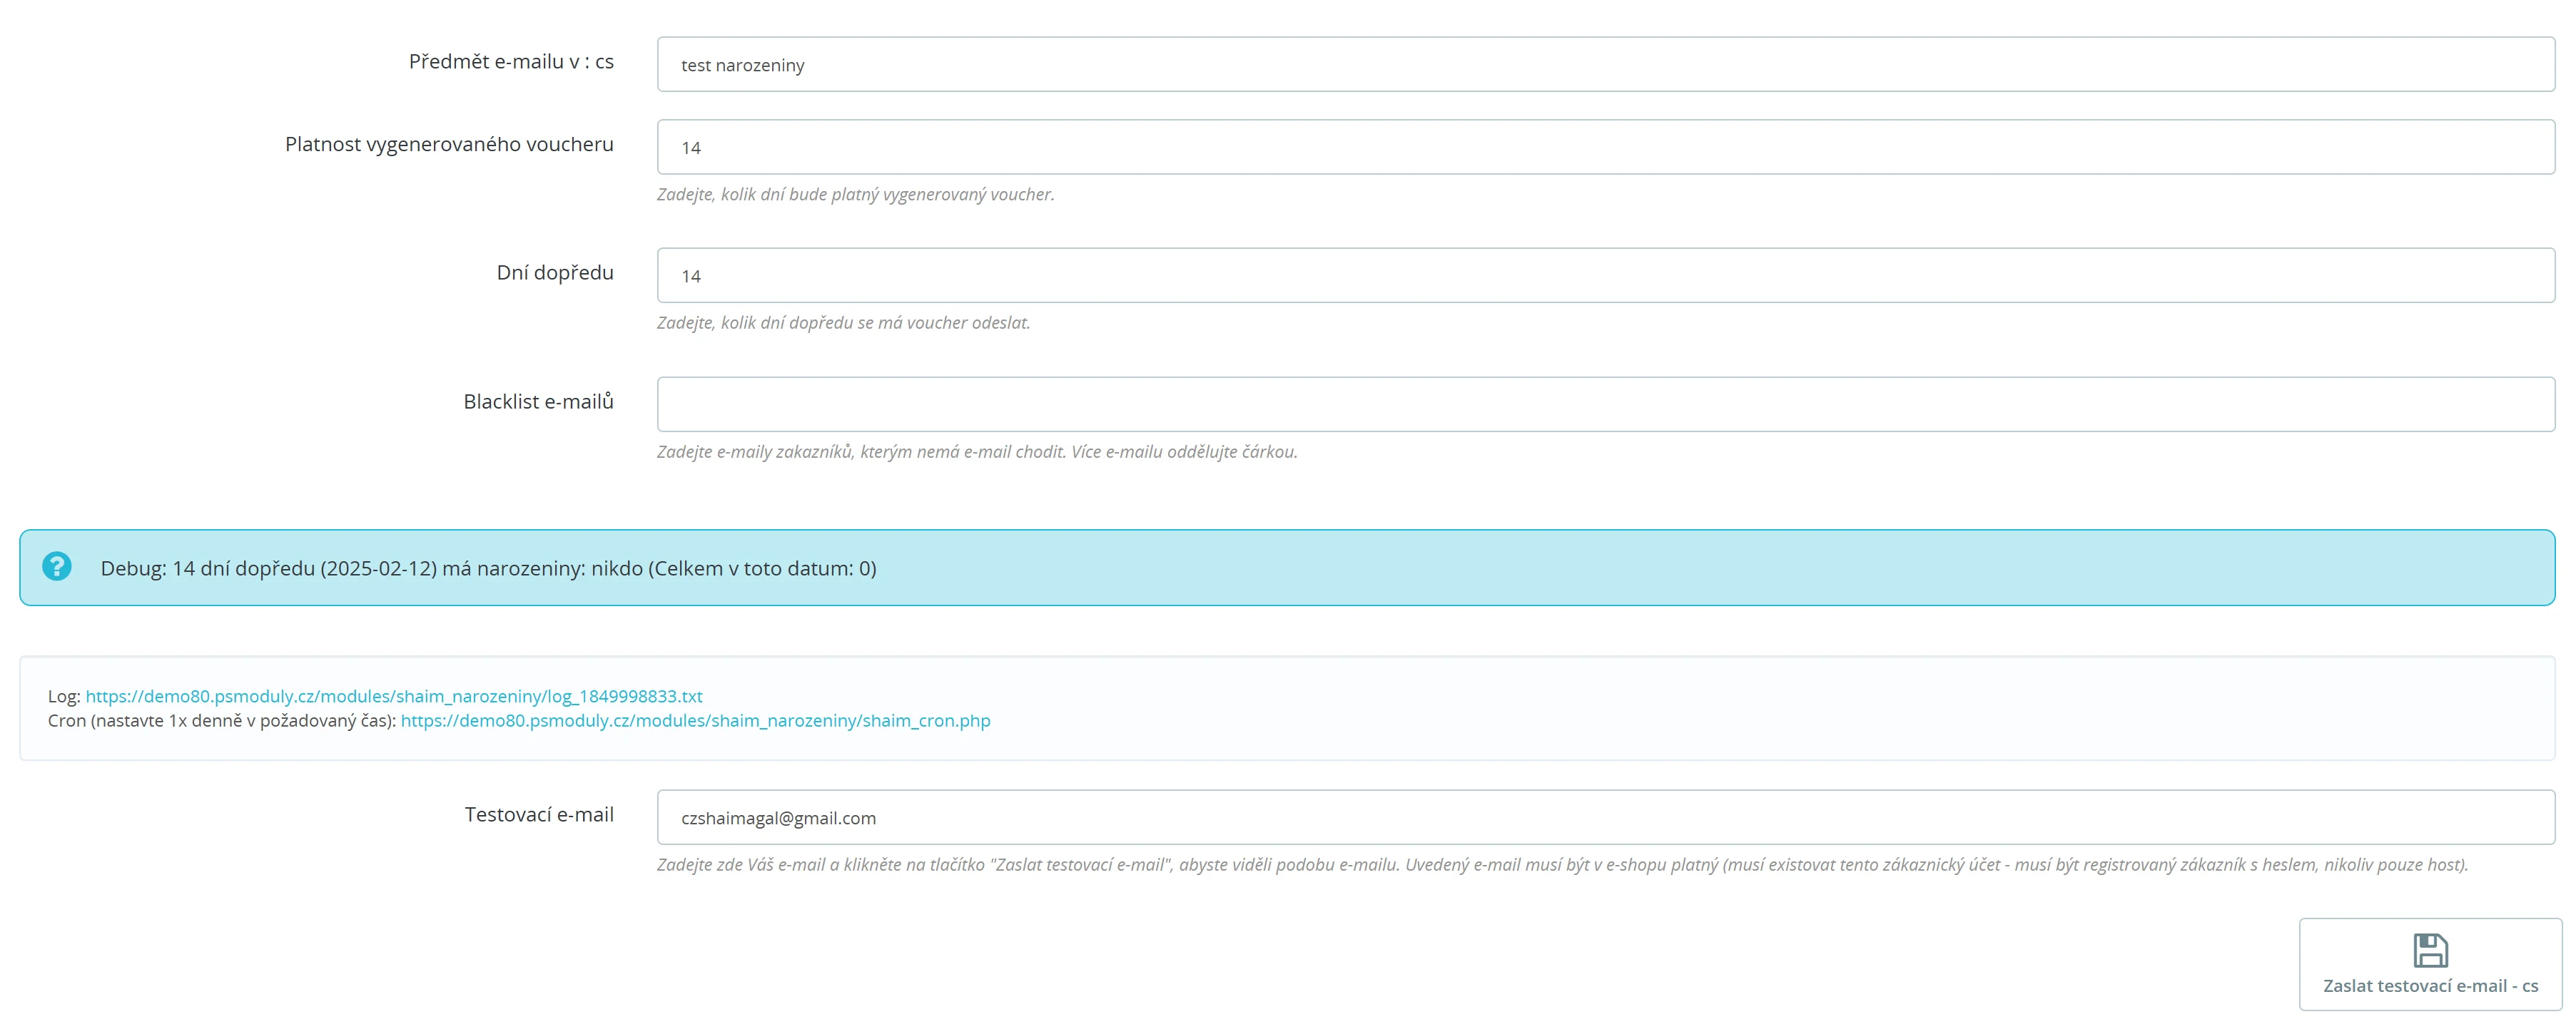Viewport: 2576px width, 1034px height.
Task: Click the 'Blacklist e-mailů' label
Action: pyautogui.click(x=538, y=401)
